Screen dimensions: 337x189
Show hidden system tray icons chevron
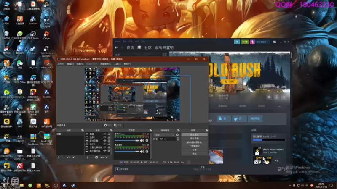click(290, 186)
